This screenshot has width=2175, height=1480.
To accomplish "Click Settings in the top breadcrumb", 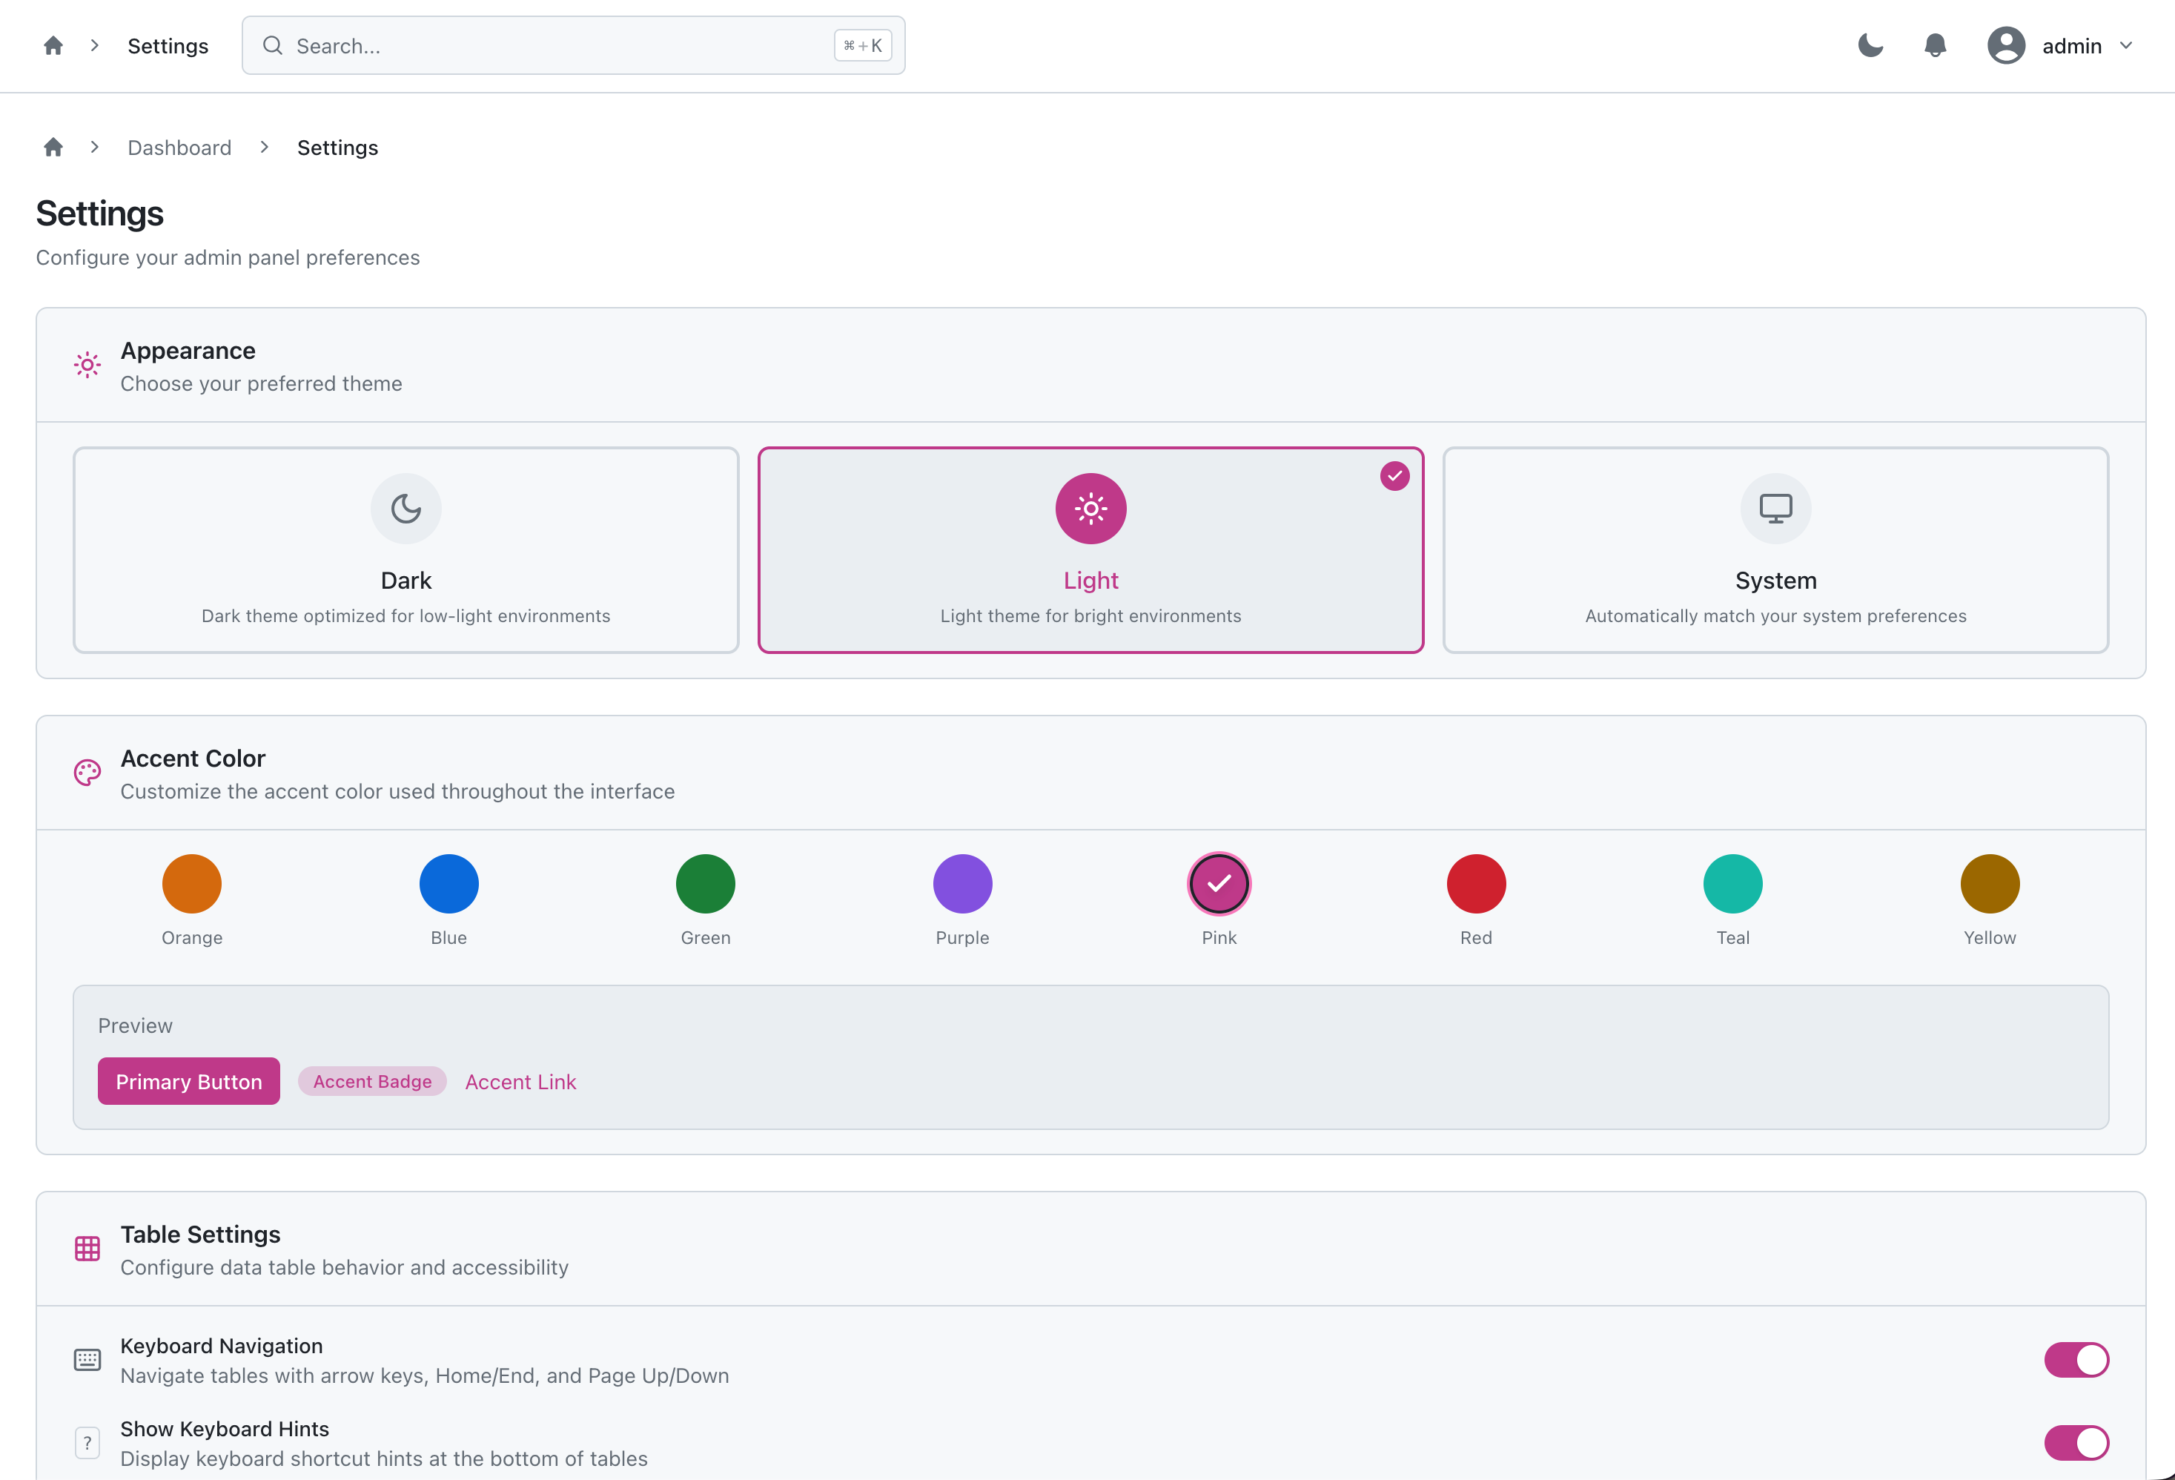I will point(168,46).
